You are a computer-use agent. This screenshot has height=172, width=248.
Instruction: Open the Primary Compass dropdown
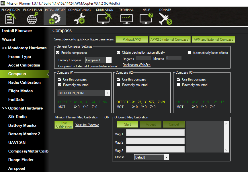coord(98,60)
